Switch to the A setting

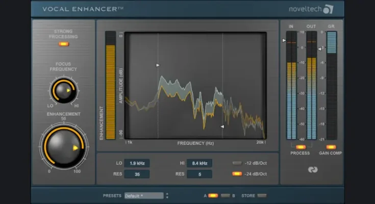click(x=213, y=195)
